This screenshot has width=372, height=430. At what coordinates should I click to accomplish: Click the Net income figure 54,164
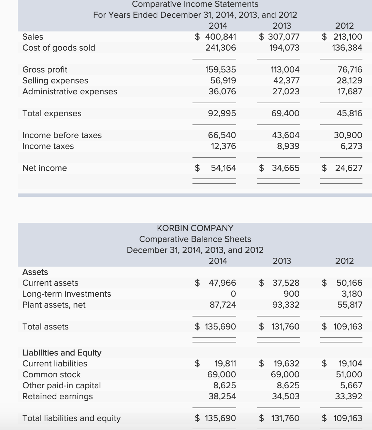[224, 168]
